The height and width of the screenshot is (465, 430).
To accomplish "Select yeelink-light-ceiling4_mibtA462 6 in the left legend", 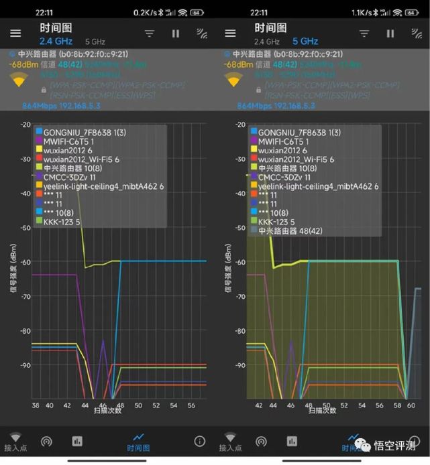I will (x=103, y=186).
